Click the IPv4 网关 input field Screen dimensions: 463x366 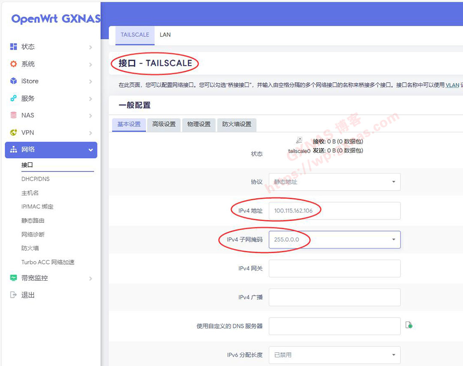[x=334, y=268]
